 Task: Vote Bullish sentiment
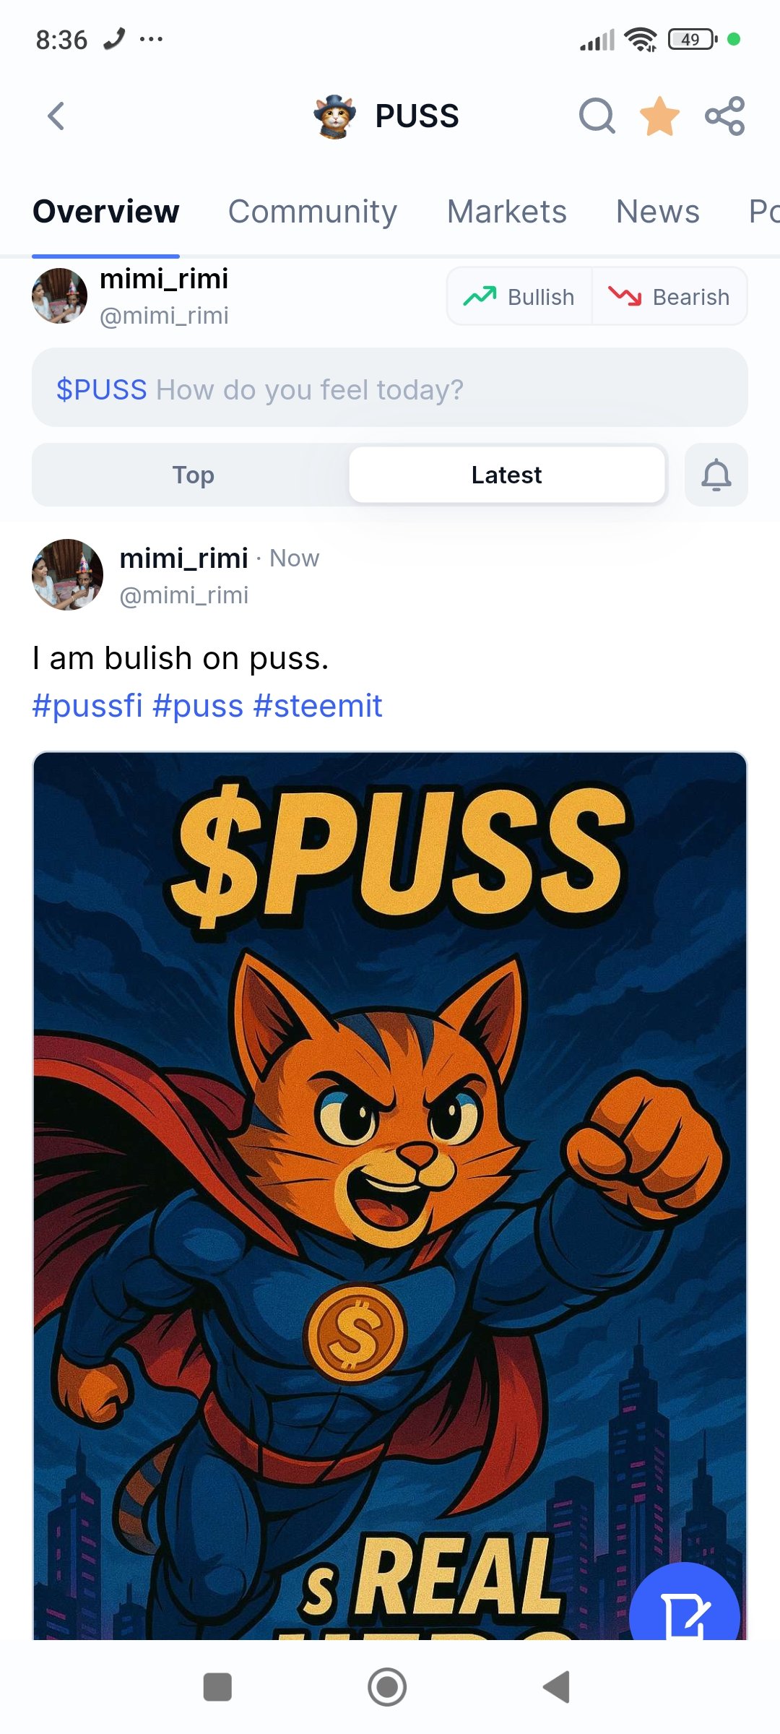pyautogui.click(x=520, y=296)
